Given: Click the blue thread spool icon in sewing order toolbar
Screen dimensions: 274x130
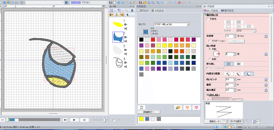Looking at the screenshot, I should point(132,11).
